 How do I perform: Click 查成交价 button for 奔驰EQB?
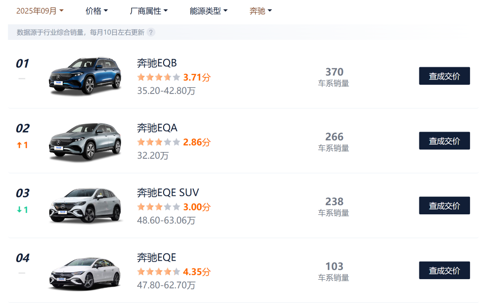point(444,76)
